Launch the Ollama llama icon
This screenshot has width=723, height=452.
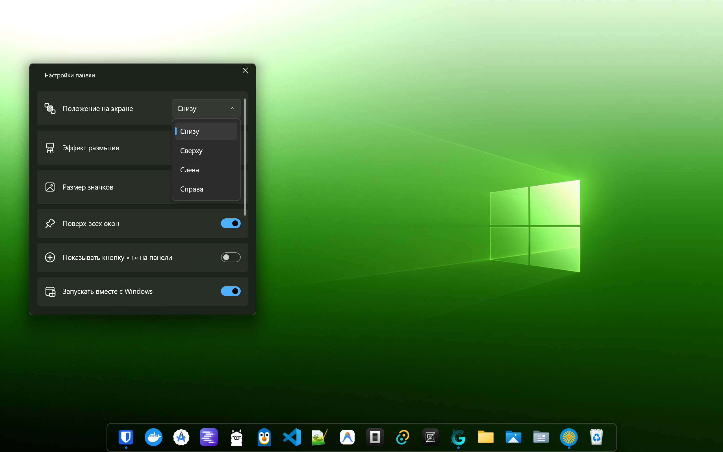(236, 437)
